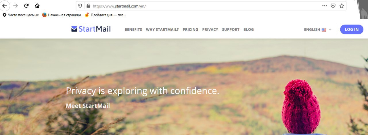Select Privacy in the navigation bar
The width and height of the screenshot is (368, 135).
click(x=210, y=30)
